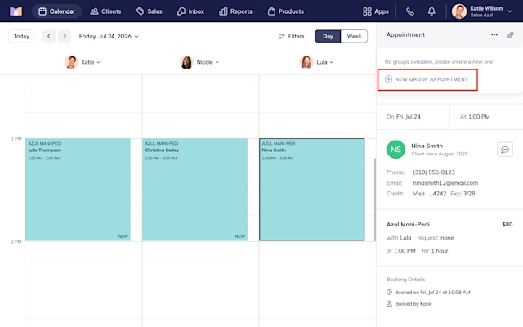Click Katie's staff avatar
The height and width of the screenshot is (327, 523).
[x=71, y=62]
